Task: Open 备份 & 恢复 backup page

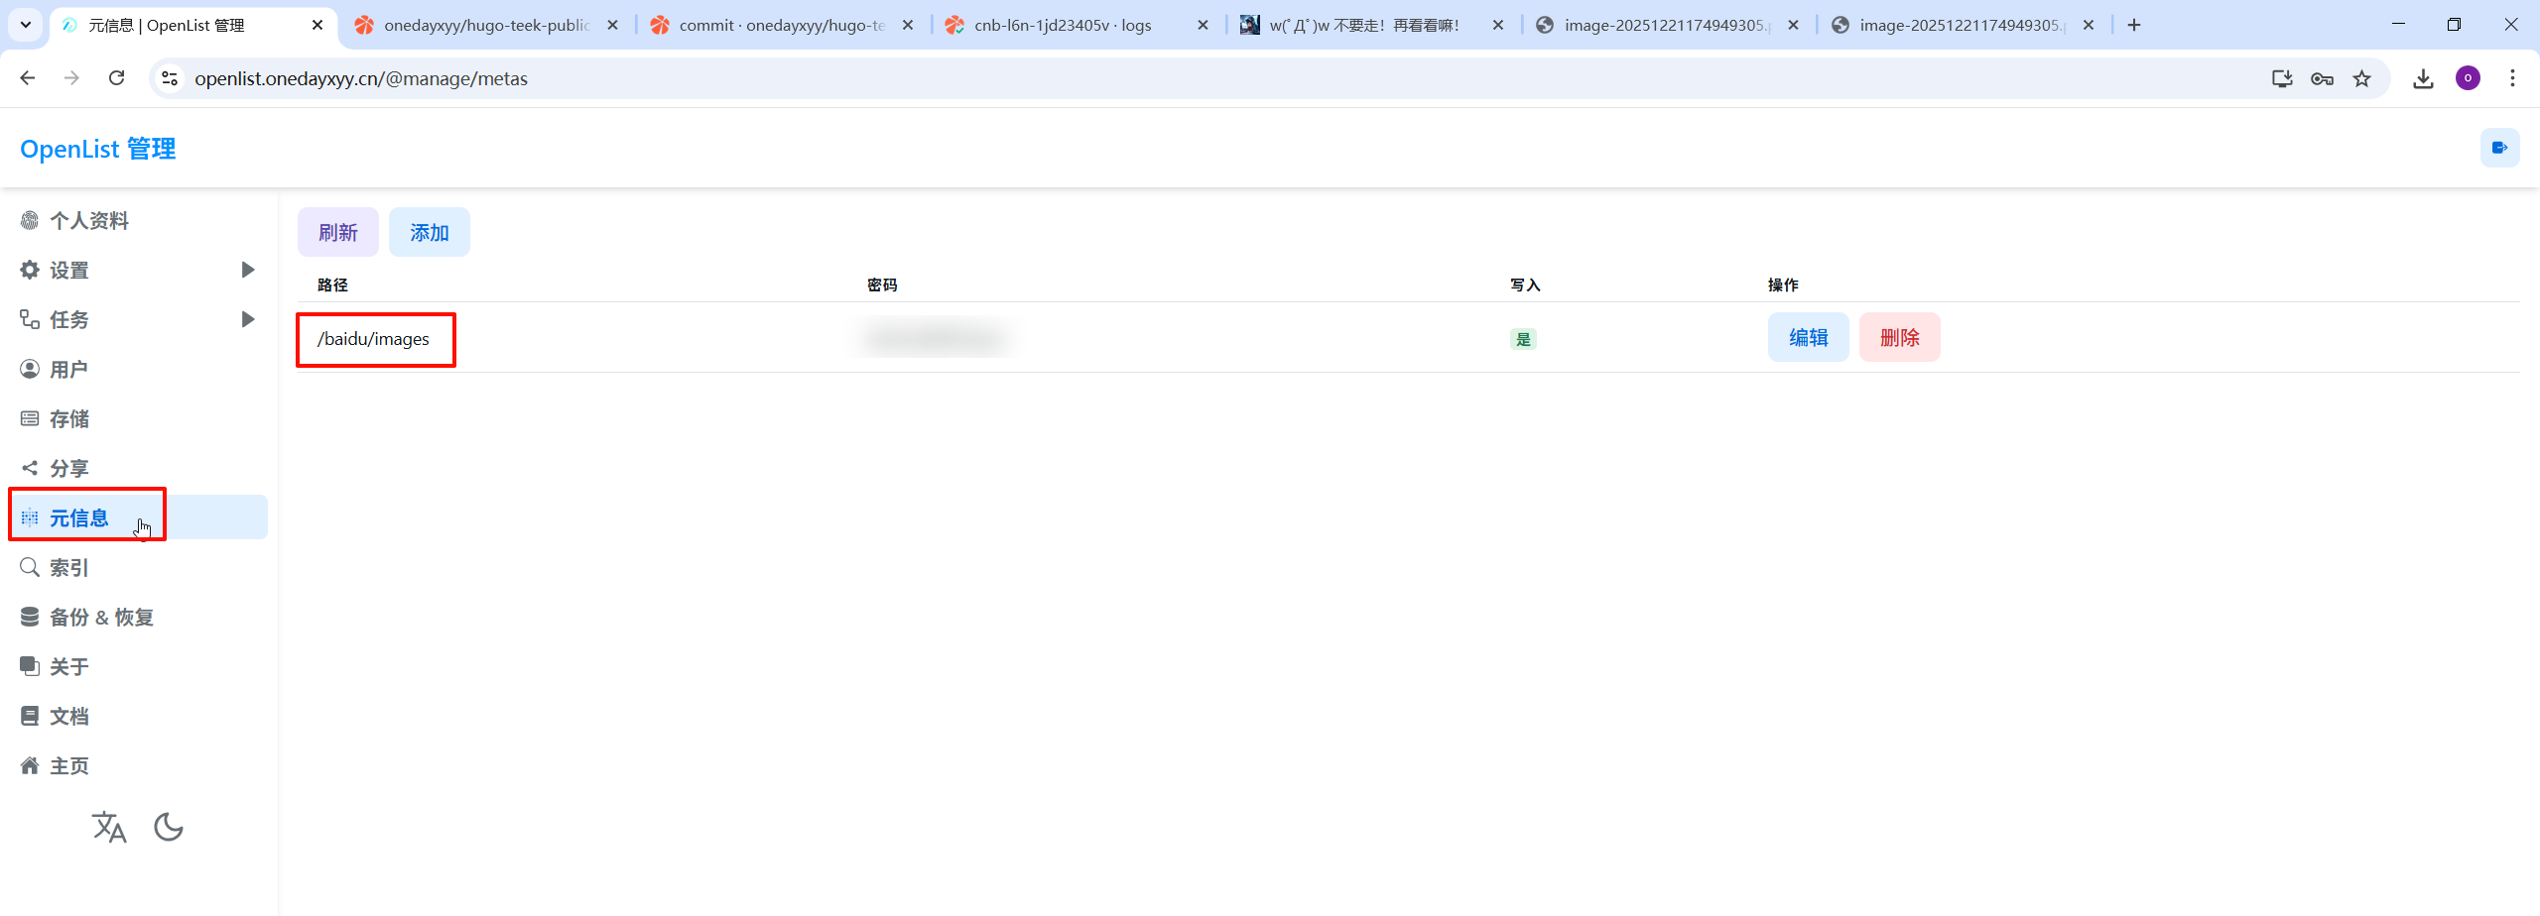Action: click(x=101, y=618)
